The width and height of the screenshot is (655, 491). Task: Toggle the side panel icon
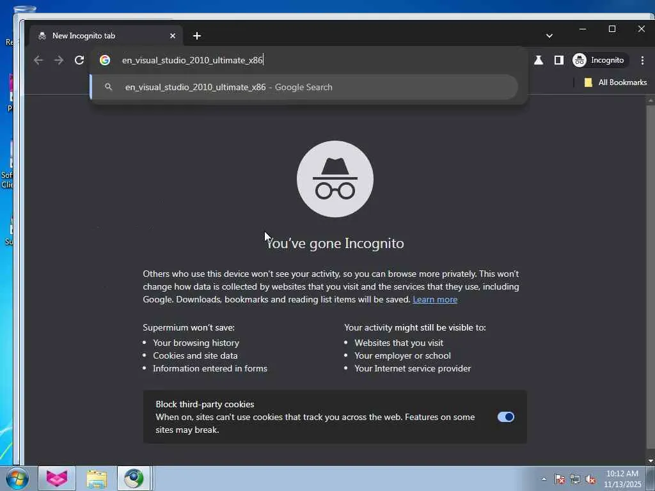click(559, 60)
